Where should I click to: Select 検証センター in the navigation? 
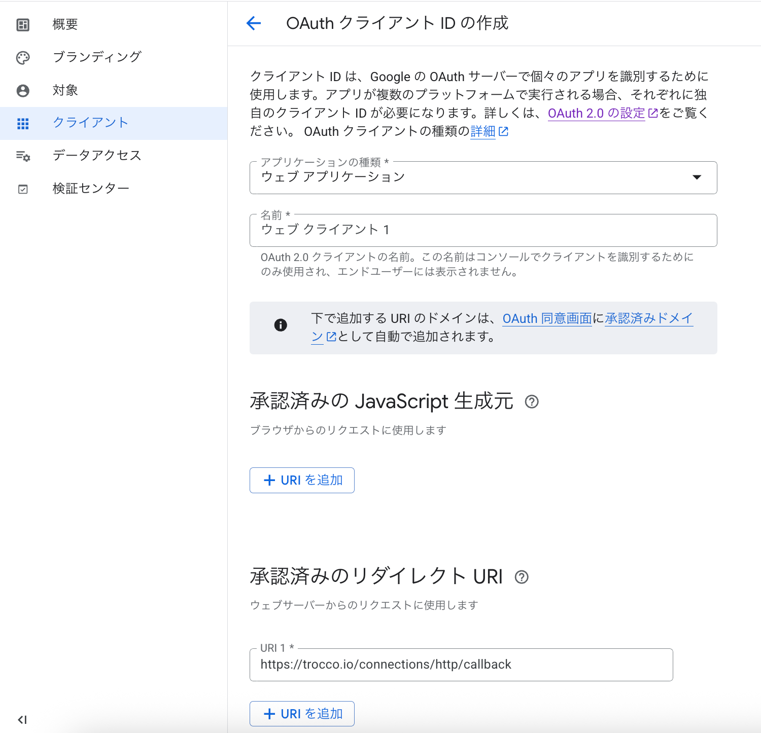click(x=91, y=189)
